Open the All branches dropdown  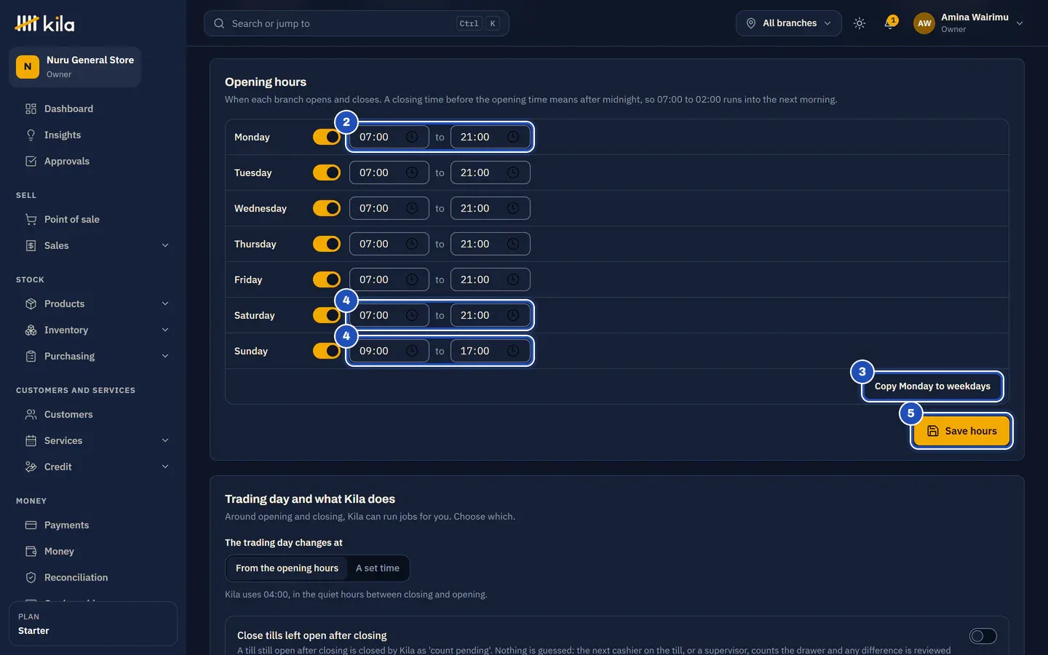coord(789,23)
